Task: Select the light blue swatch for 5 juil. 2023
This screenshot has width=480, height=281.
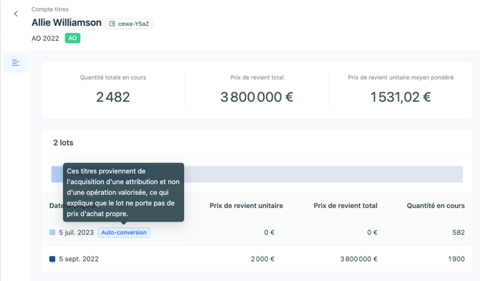Action: pyautogui.click(x=52, y=232)
